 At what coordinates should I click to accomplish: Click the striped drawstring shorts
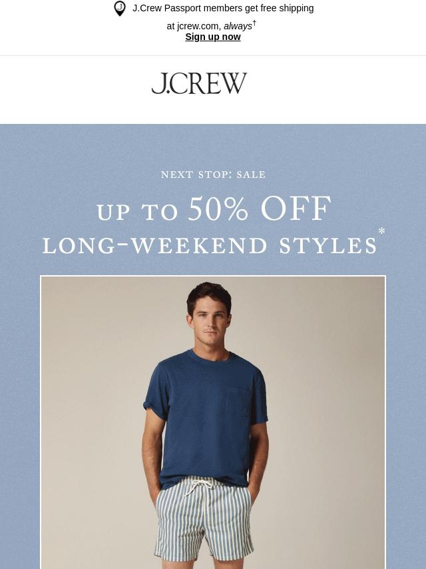coord(204,518)
